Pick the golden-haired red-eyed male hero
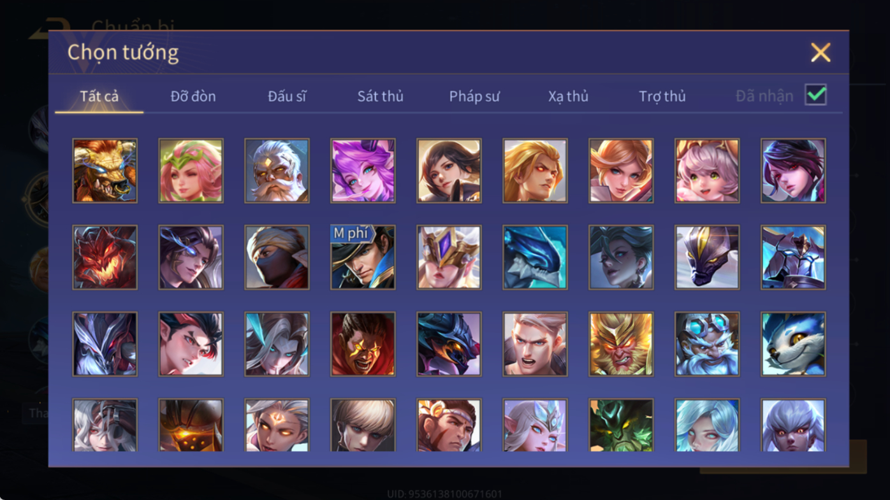Viewport: 890px width, 500px height. [535, 171]
